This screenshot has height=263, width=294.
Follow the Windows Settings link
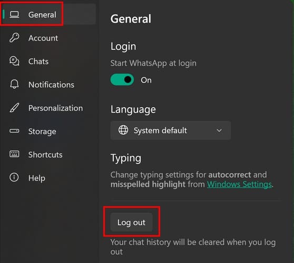[239, 184]
